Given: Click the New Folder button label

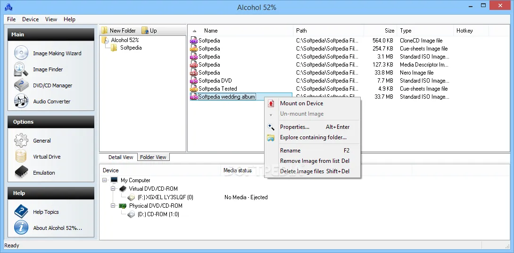Looking at the screenshot, I should [x=123, y=31].
